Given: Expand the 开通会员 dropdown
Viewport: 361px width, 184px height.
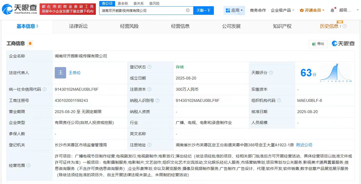Looking at the screenshot, I should [x=312, y=10].
